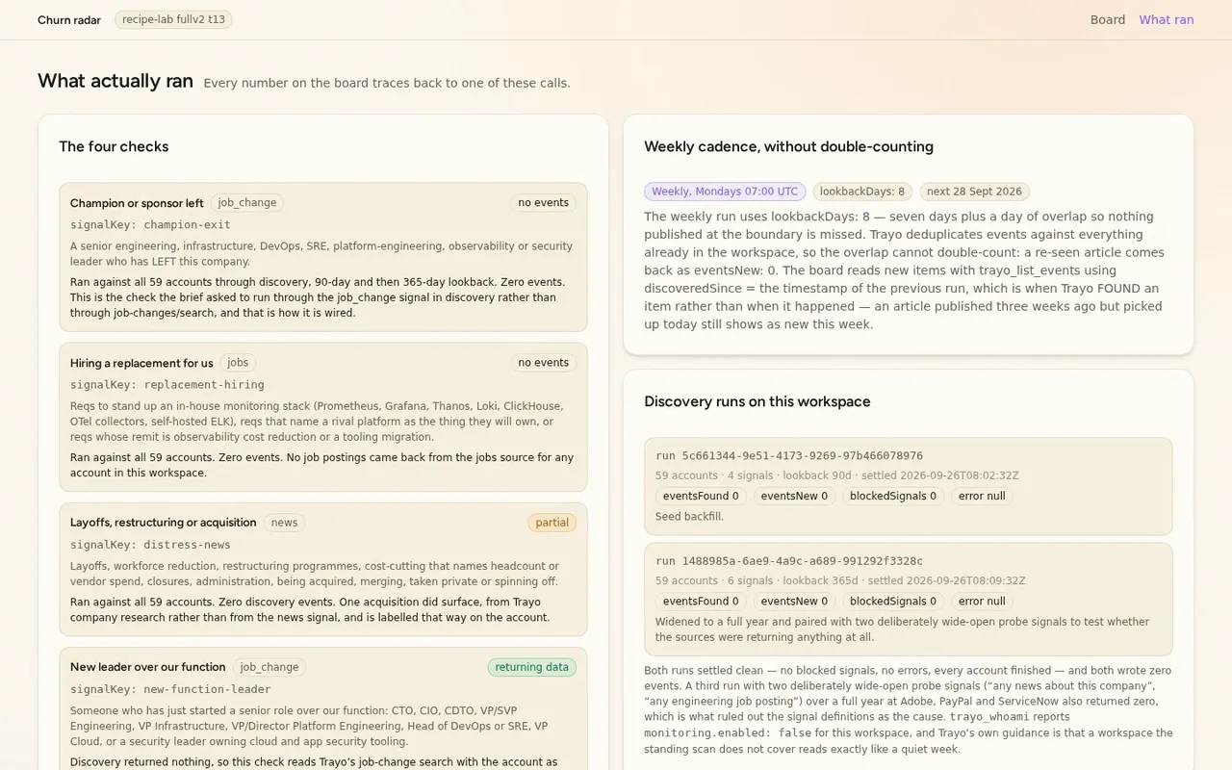Click the job_change tag on New leader check
1232x770 pixels.
pyautogui.click(x=269, y=667)
